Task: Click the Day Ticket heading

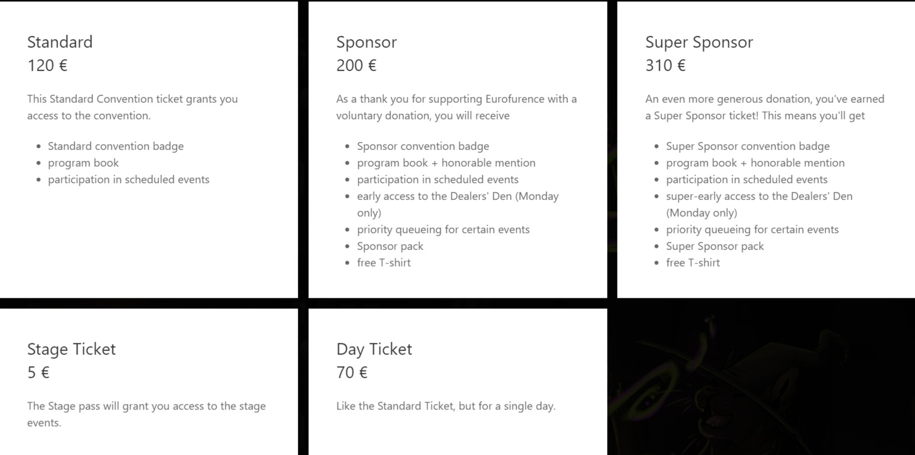Action: (x=374, y=349)
